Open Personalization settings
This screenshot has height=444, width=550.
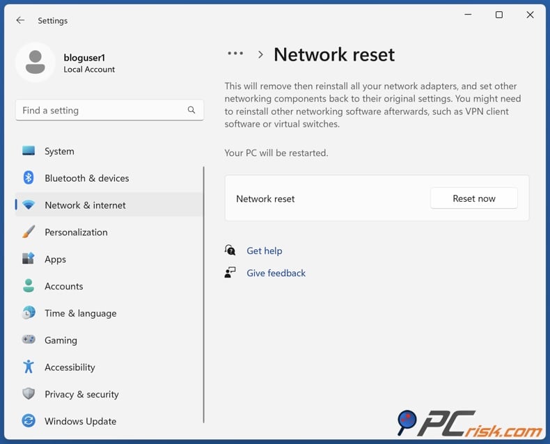click(109, 232)
